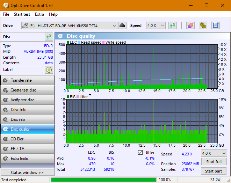Click the Start full button
This screenshot has height=183, width=231.
214,162
